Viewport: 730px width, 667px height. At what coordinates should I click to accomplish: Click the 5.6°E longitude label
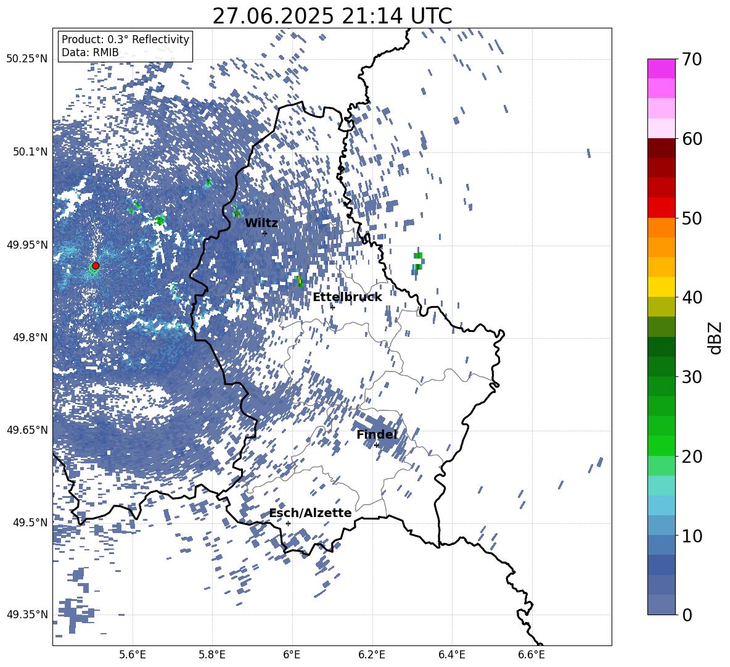coord(132,655)
